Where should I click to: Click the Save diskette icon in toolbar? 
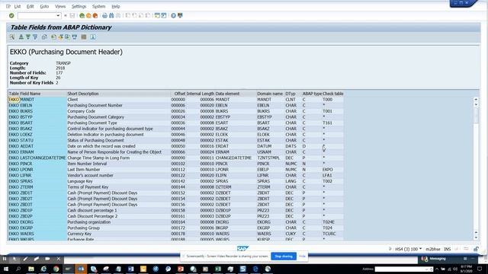click(x=72, y=15)
